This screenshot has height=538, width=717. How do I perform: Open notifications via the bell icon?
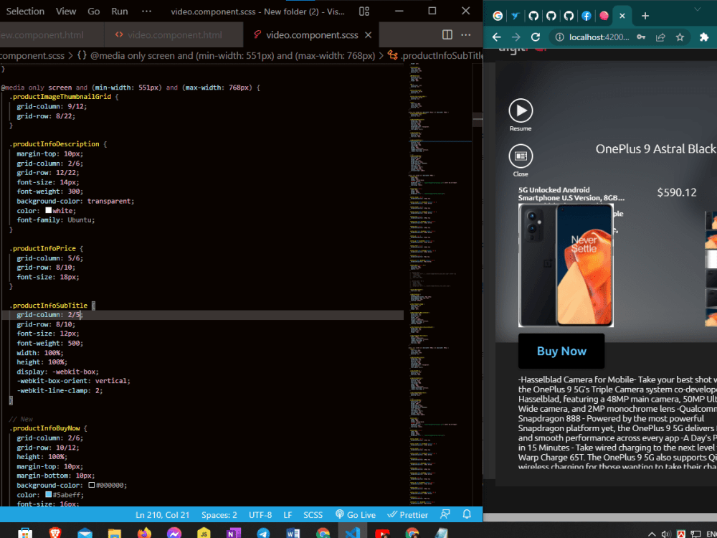pyautogui.click(x=468, y=514)
